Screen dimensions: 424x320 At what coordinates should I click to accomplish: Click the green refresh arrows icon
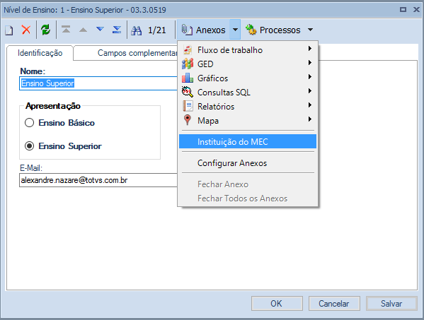46,30
